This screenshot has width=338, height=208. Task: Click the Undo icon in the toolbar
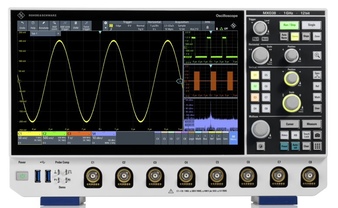(x=23, y=25)
